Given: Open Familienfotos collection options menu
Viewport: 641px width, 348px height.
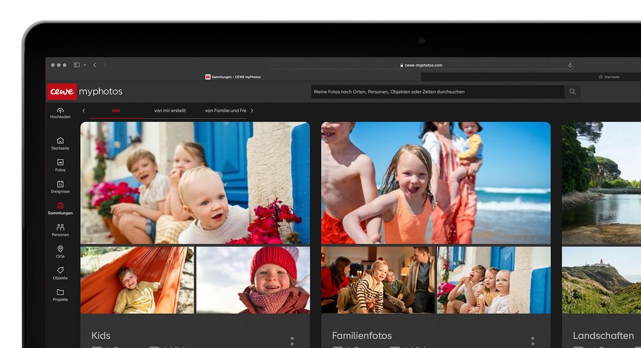Looking at the screenshot, I should tap(533, 341).
